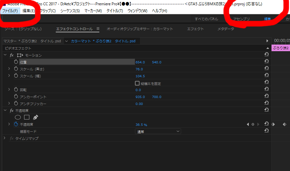Select the オーディオクリップミキサー panel tab
The height and width of the screenshot is (171, 290).
pos(140,29)
